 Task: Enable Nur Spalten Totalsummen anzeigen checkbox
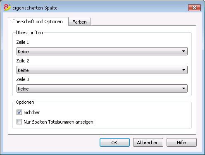click(x=19, y=122)
